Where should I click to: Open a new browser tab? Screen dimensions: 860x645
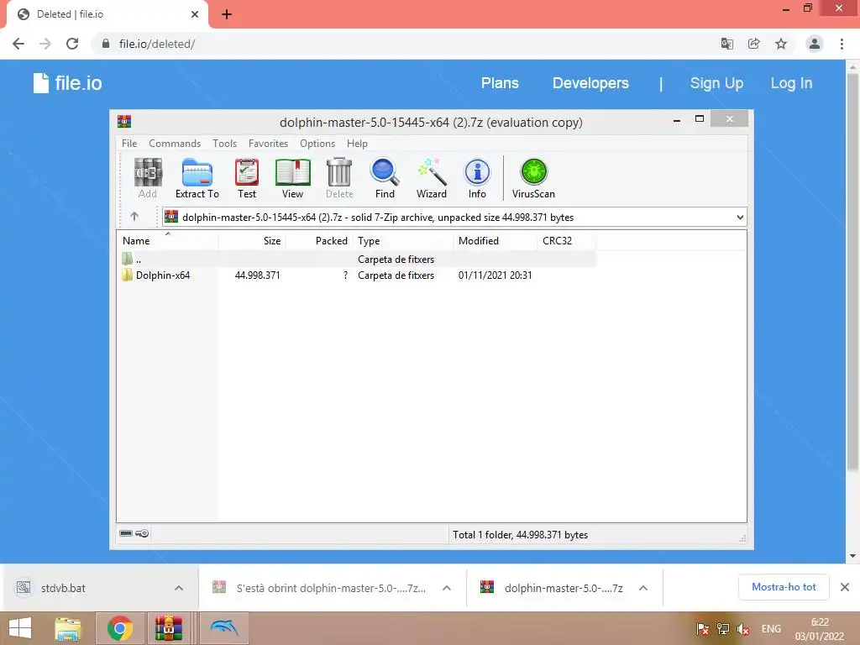227,14
